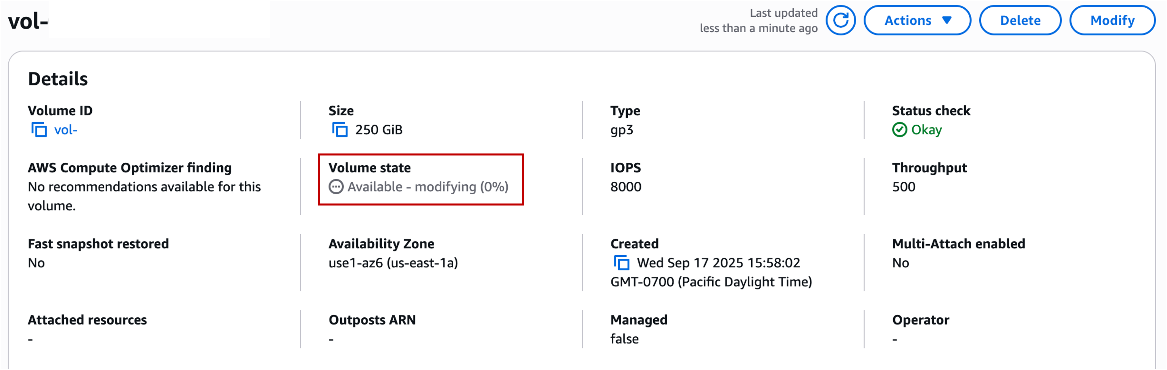Click the 'Fast snapshot restored' label

pyautogui.click(x=98, y=244)
